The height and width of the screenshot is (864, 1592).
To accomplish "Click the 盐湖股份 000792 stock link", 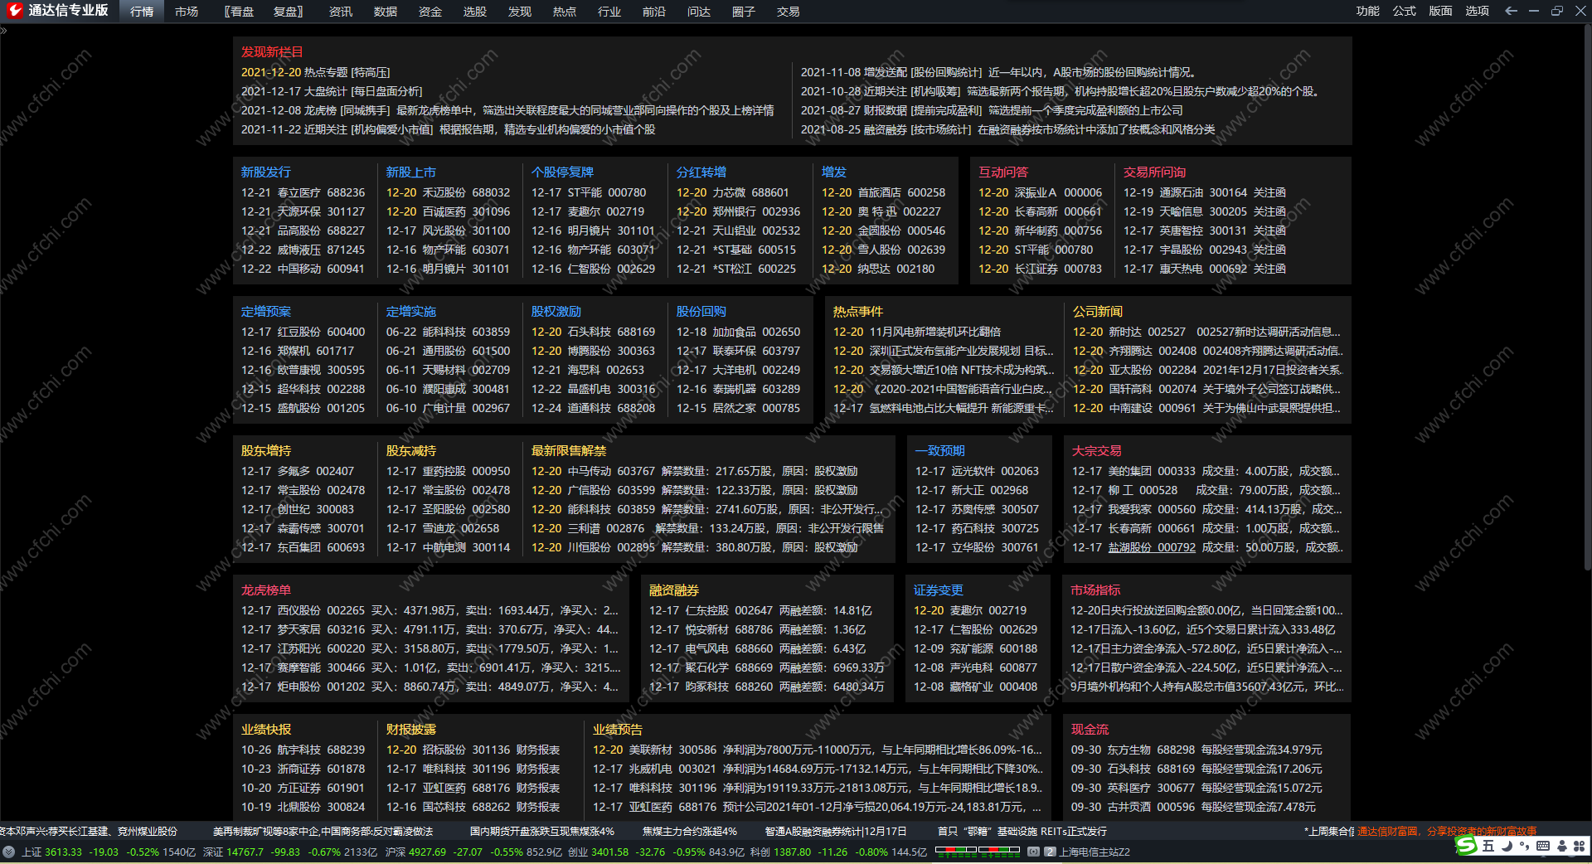I will [x=1153, y=547].
